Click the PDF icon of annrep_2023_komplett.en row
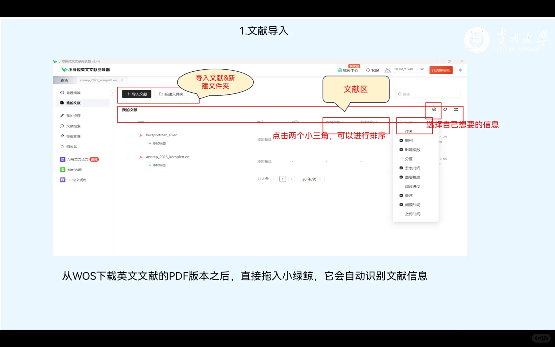This screenshot has width=555, height=347. coord(141,157)
